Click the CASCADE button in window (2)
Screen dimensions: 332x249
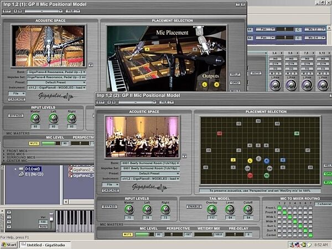[111, 190]
